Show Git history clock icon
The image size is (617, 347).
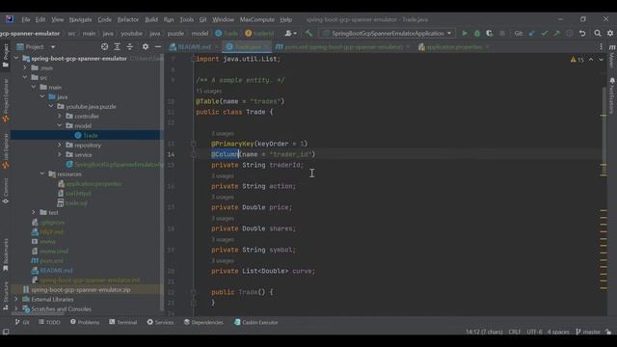pos(570,34)
